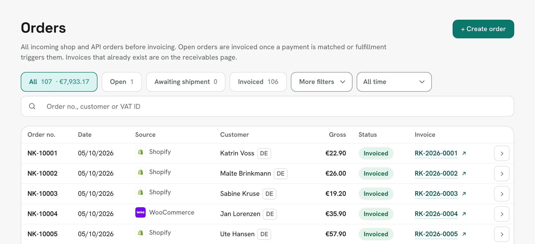The image size is (535, 244).
Task: Expand the More filters dropdown
Action: pyautogui.click(x=321, y=82)
